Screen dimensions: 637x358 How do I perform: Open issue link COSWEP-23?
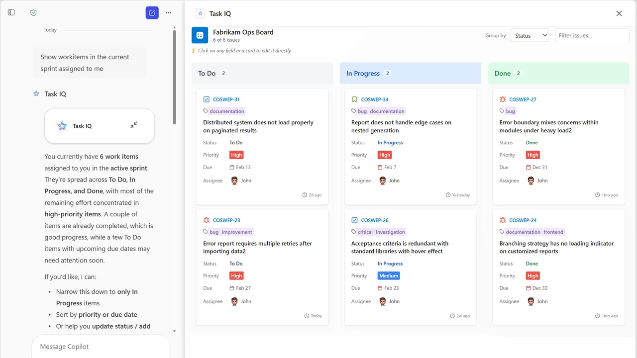pyautogui.click(x=226, y=220)
